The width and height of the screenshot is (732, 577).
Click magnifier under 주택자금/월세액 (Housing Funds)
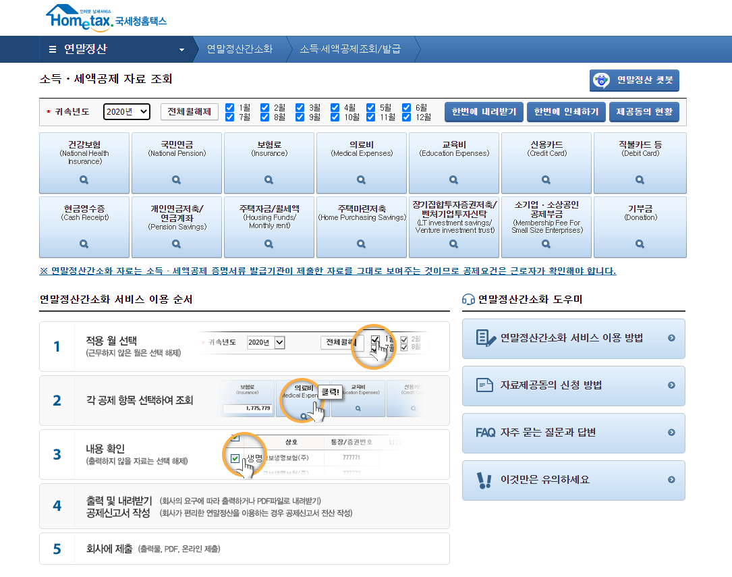pyautogui.click(x=269, y=244)
